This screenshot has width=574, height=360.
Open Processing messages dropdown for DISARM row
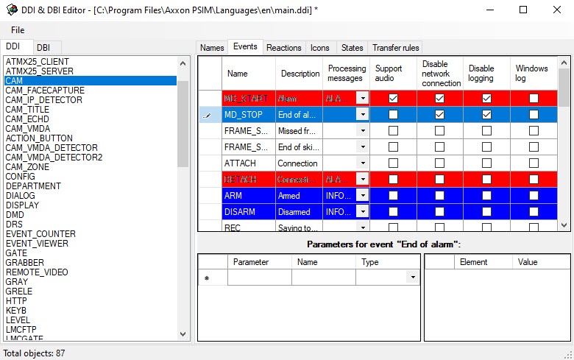click(x=362, y=212)
